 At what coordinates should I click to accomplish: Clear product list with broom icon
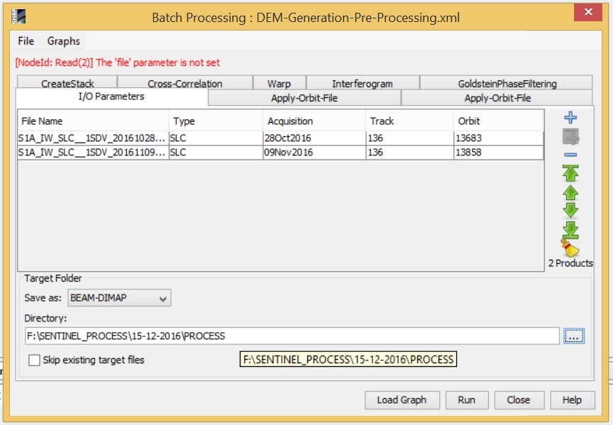pos(570,248)
